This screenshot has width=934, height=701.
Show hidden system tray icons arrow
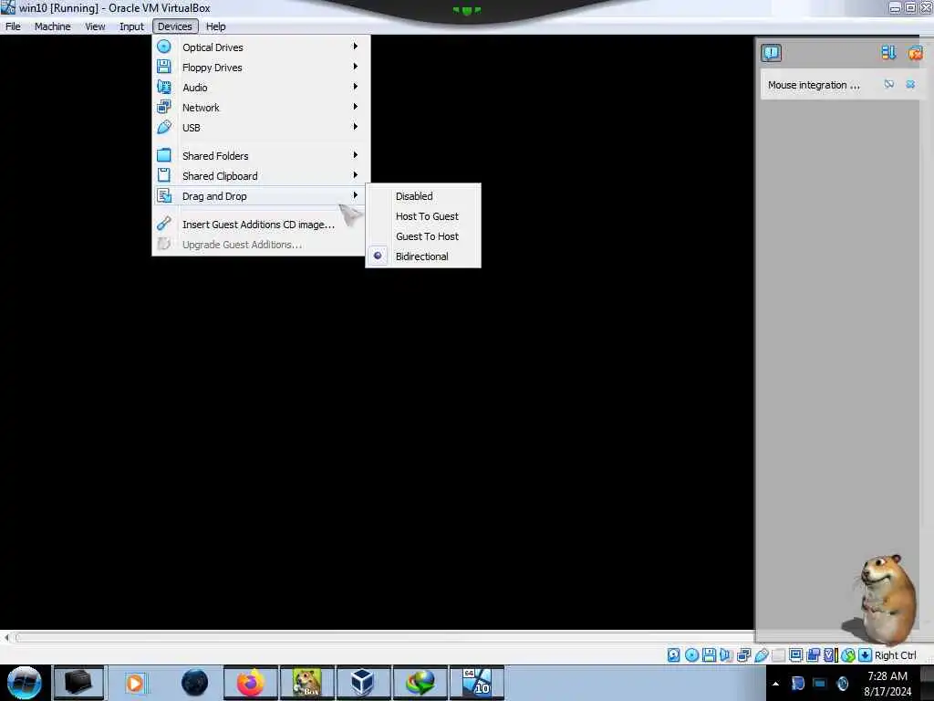tap(775, 684)
